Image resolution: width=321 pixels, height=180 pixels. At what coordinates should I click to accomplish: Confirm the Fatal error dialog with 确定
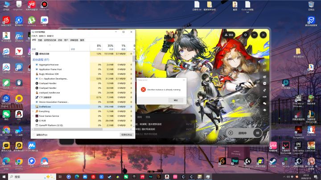pyautogui.click(x=176, y=100)
